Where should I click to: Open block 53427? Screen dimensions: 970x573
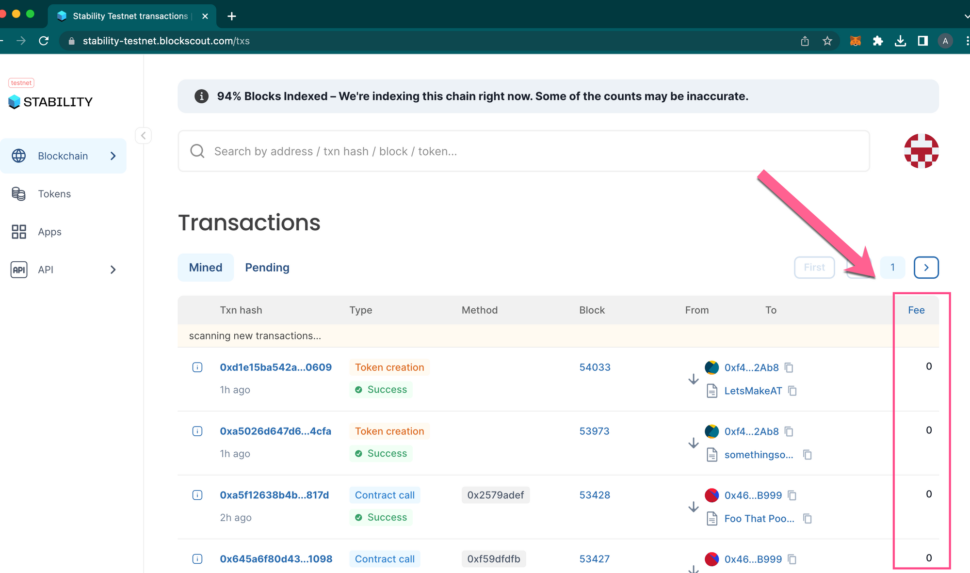595,559
